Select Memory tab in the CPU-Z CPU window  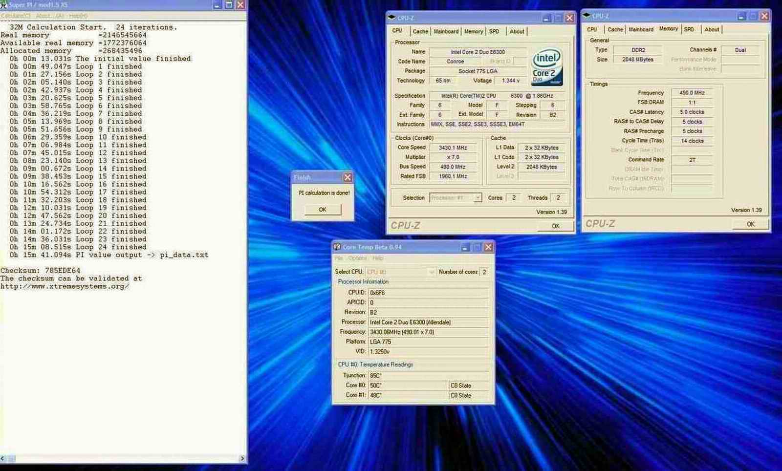(474, 31)
